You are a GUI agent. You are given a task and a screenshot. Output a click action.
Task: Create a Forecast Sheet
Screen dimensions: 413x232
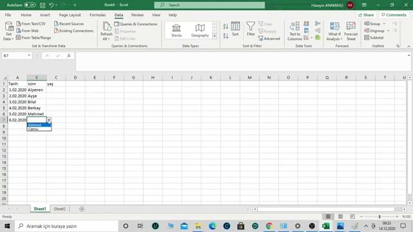[x=351, y=31]
